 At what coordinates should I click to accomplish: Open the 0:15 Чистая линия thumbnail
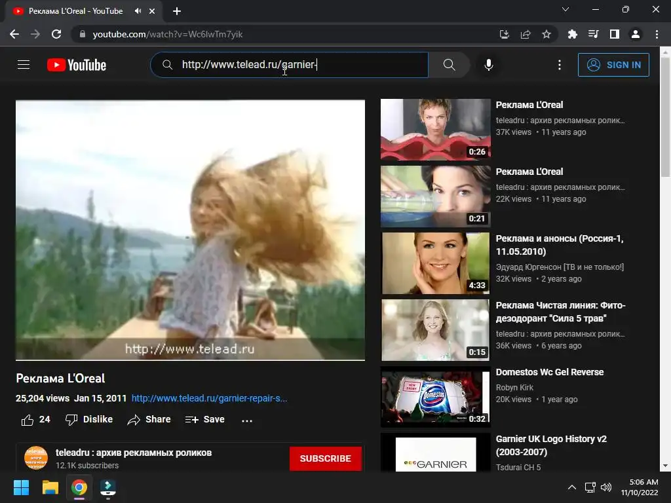point(435,330)
